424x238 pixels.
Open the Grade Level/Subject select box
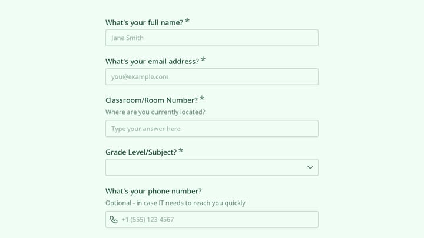tap(212, 167)
